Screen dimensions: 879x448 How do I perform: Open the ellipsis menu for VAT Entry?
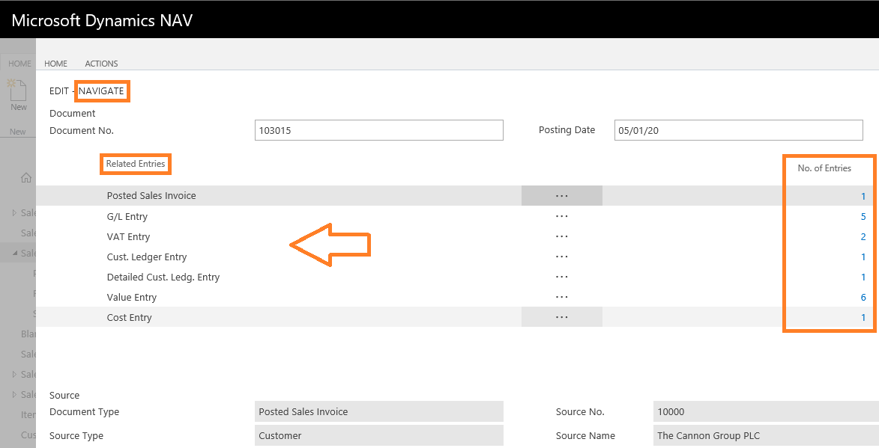click(x=562, y=236)
